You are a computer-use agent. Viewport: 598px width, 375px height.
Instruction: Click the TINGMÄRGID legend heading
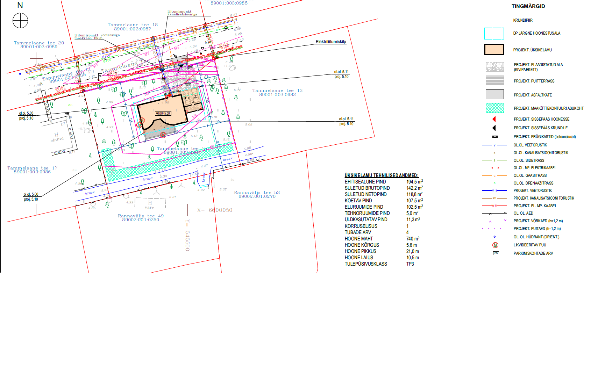point(528,6)
